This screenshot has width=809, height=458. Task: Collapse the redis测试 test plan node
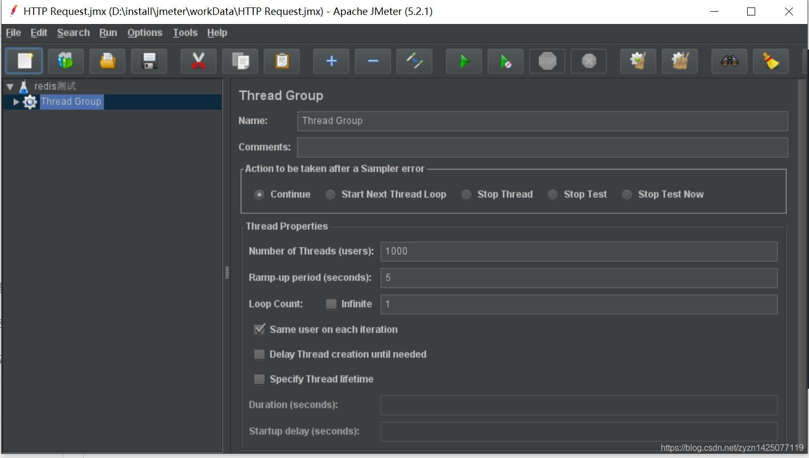10,86
